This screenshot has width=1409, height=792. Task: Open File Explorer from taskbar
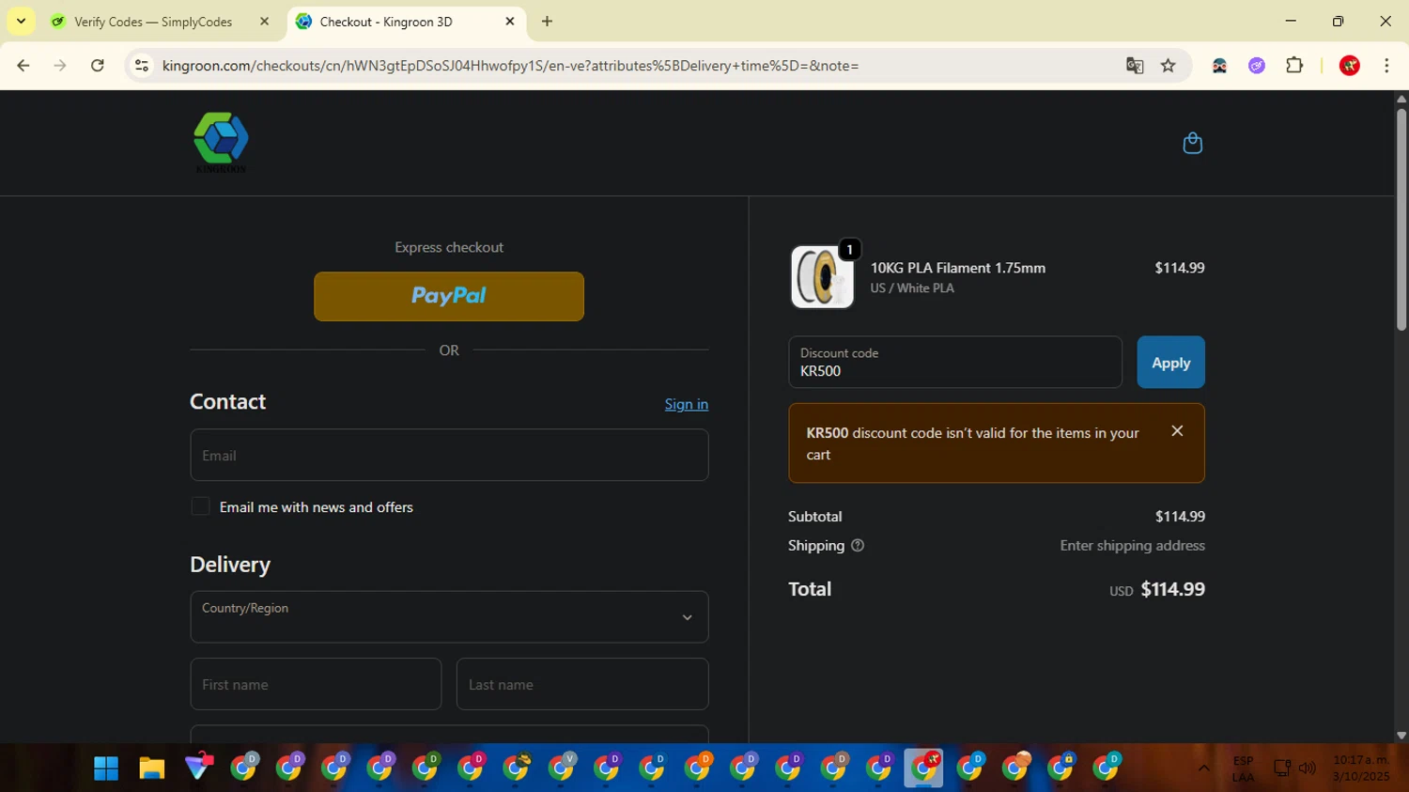tap(152, 769)
